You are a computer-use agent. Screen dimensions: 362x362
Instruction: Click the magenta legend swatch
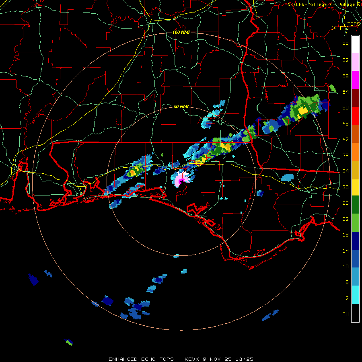tap(355, 80)
